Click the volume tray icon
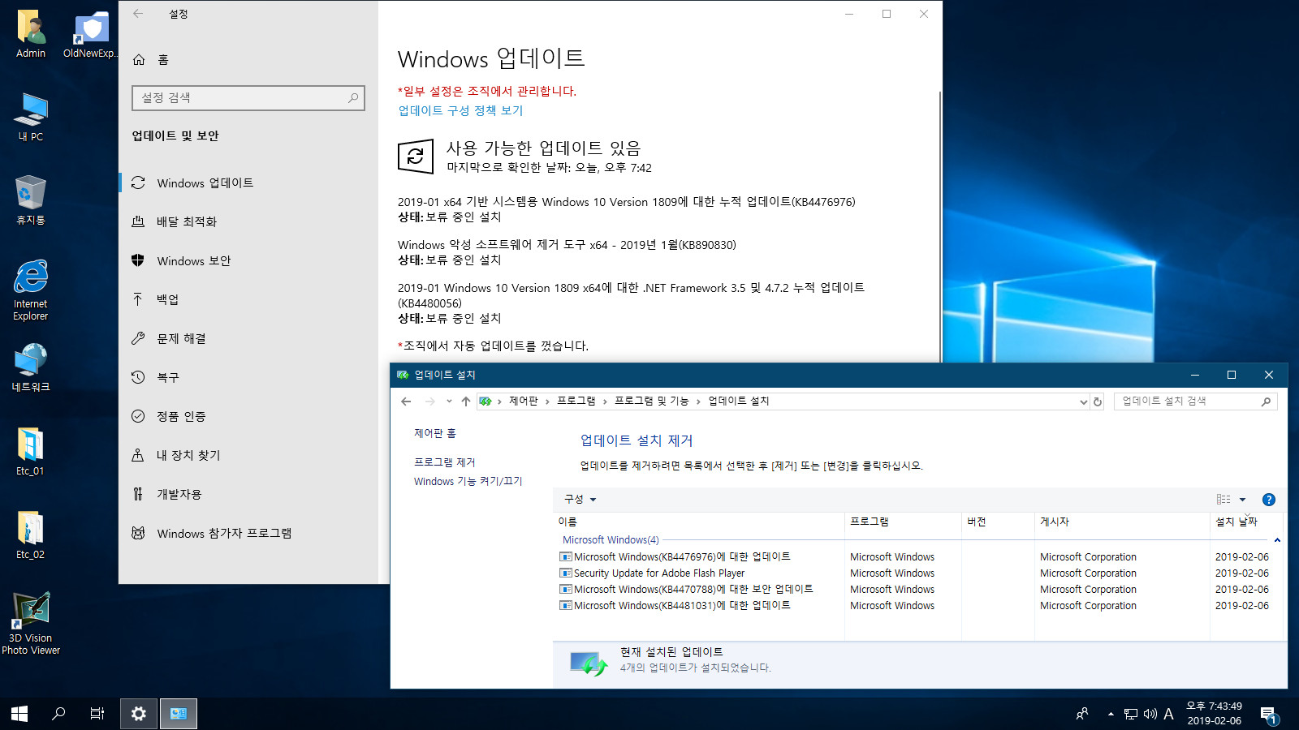 tap(1150, 714)
